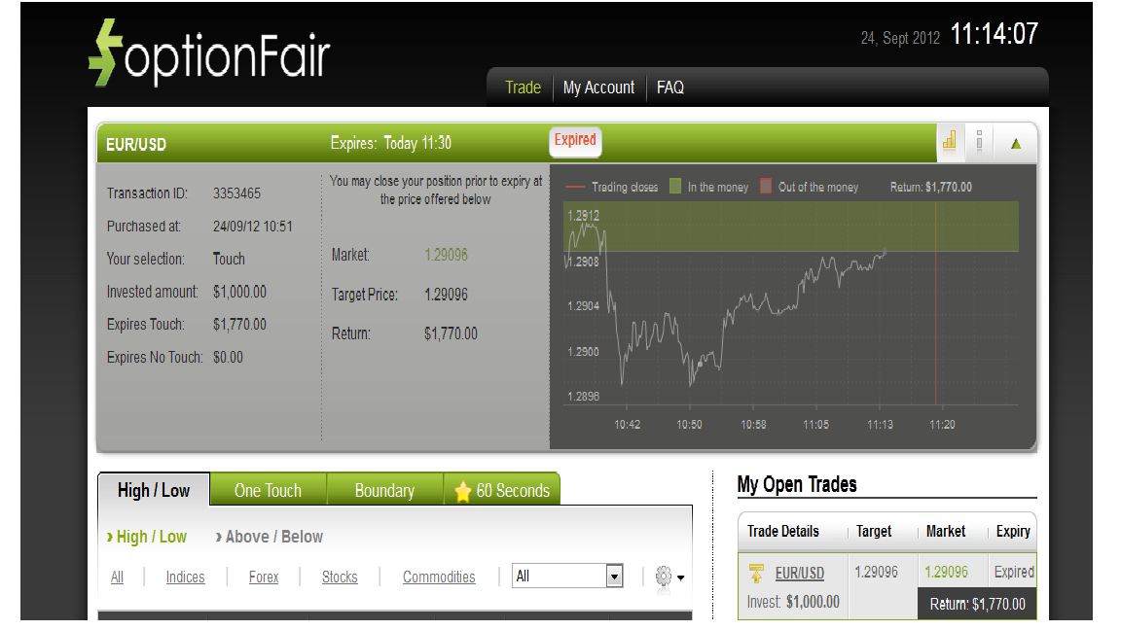Open the Forex asset category link
The width and height of the screenshot is (1121, 630).
point(263,576)
